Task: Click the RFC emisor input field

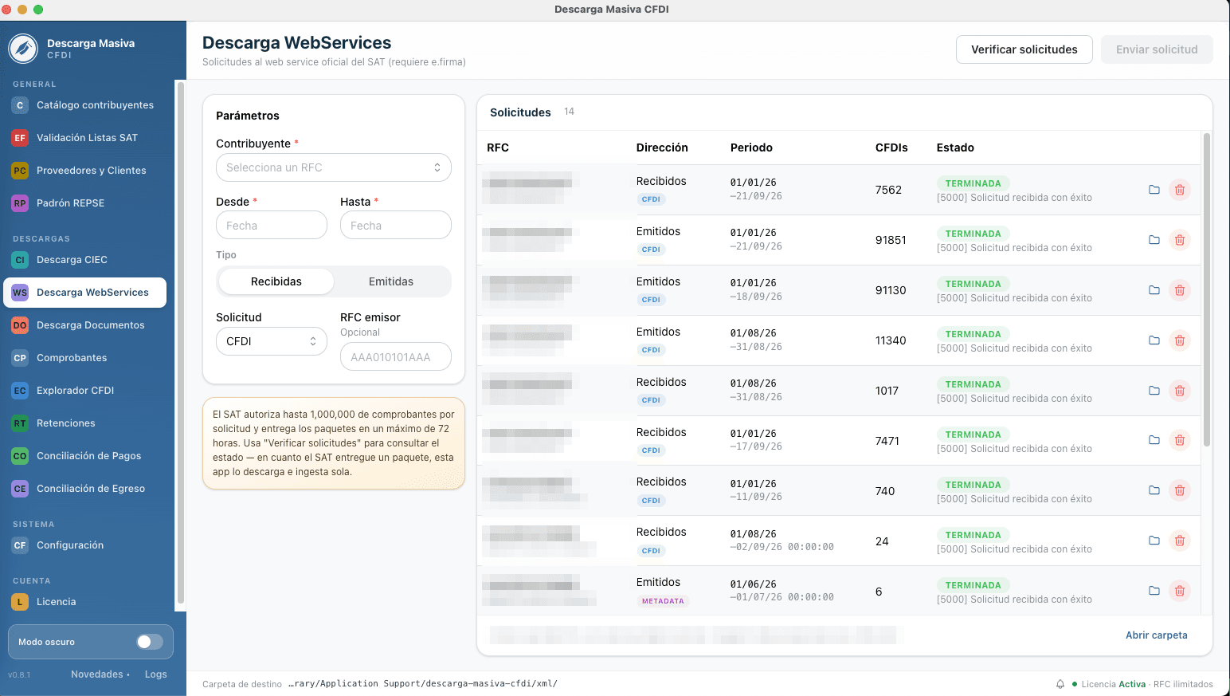Action: 396,357
